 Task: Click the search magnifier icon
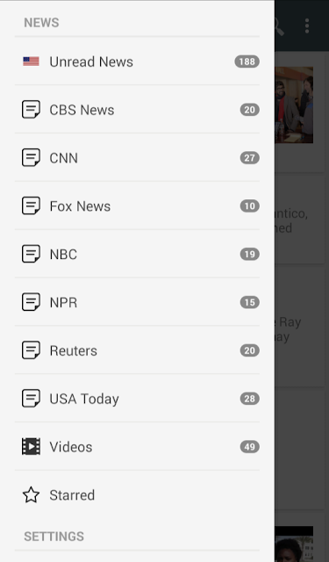pos(279,25)
